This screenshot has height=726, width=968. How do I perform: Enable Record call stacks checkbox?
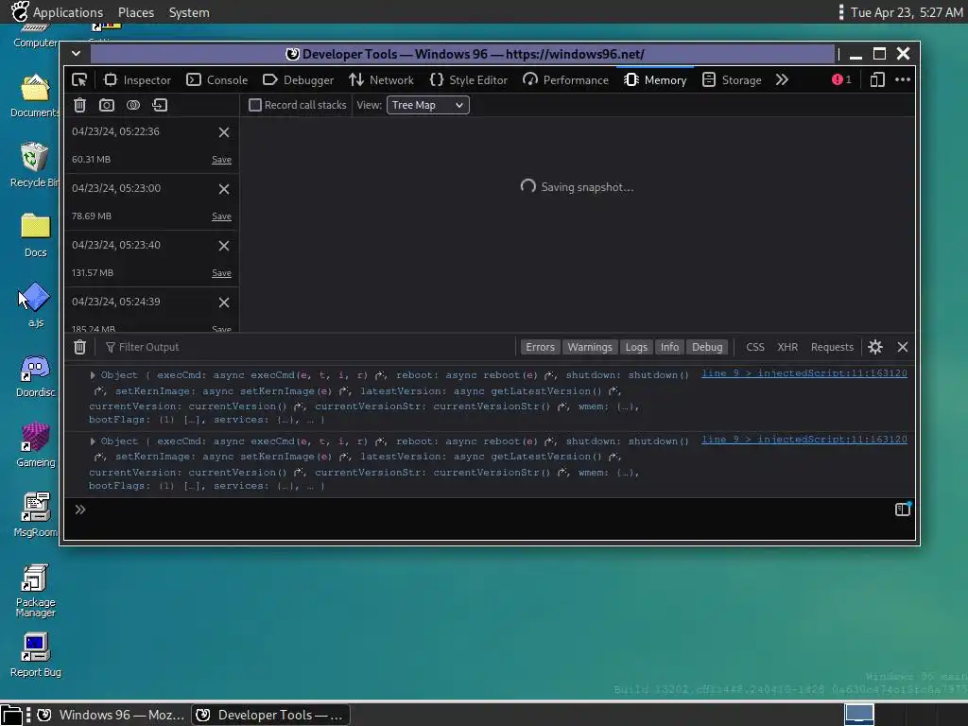[255, 105]
